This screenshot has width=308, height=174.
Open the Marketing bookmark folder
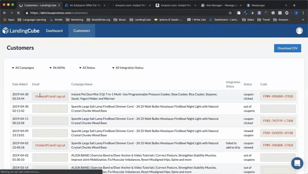(75, 20)
